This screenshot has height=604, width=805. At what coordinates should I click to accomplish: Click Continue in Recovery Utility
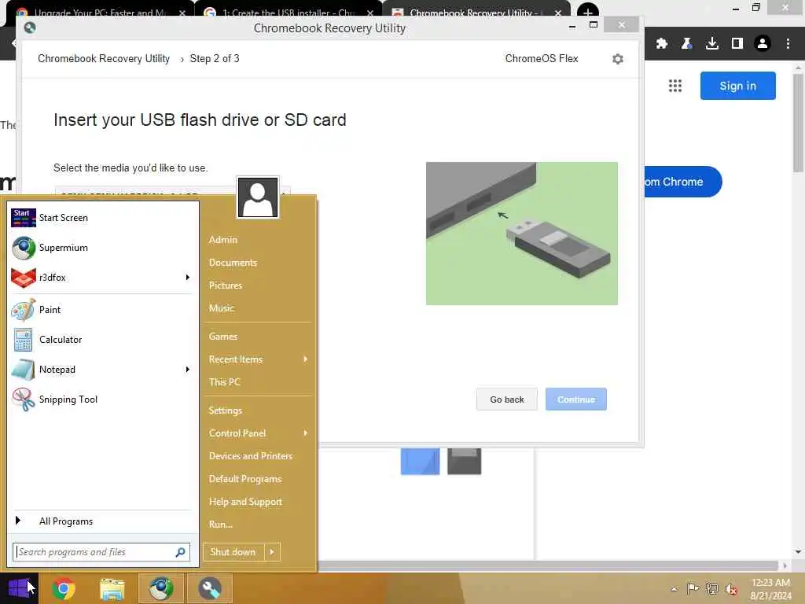tap(576, 400)
